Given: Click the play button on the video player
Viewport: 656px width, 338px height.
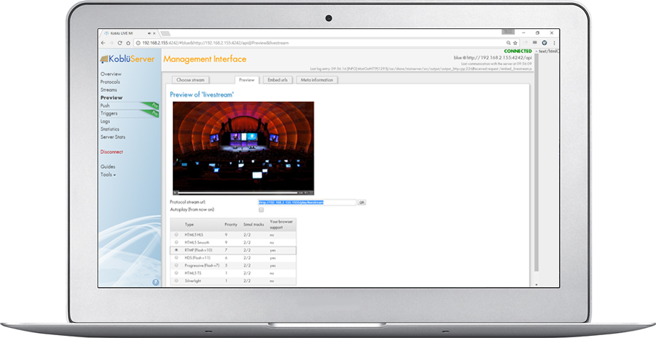Looking at the screenshot, I should point(176,193).
